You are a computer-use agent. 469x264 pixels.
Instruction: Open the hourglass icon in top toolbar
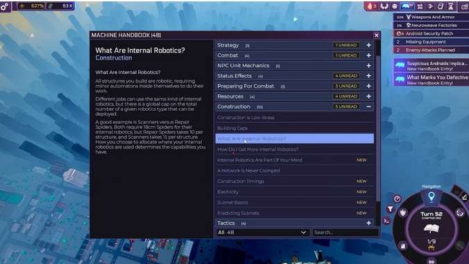450,6
